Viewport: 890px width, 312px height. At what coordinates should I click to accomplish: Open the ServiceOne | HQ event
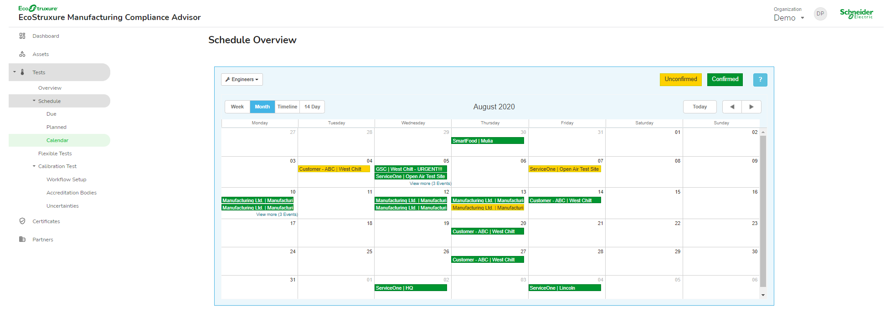point(411,288)
